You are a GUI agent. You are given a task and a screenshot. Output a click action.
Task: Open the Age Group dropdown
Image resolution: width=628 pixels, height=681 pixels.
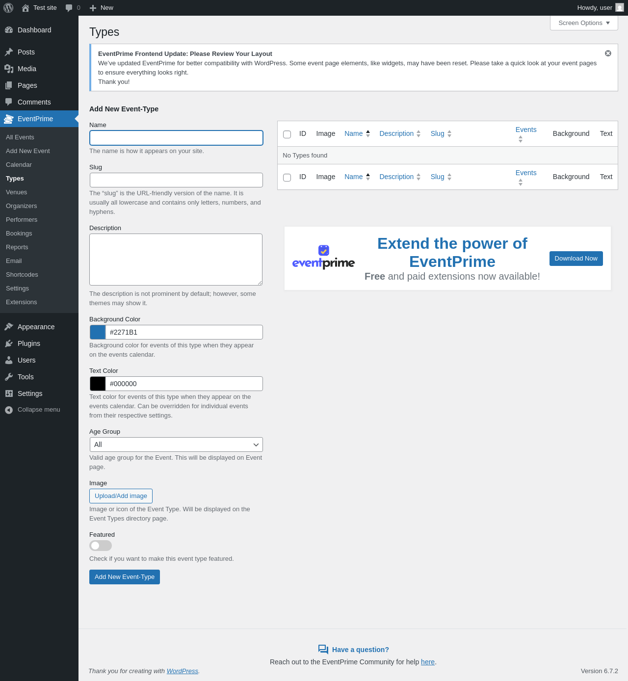176,445
